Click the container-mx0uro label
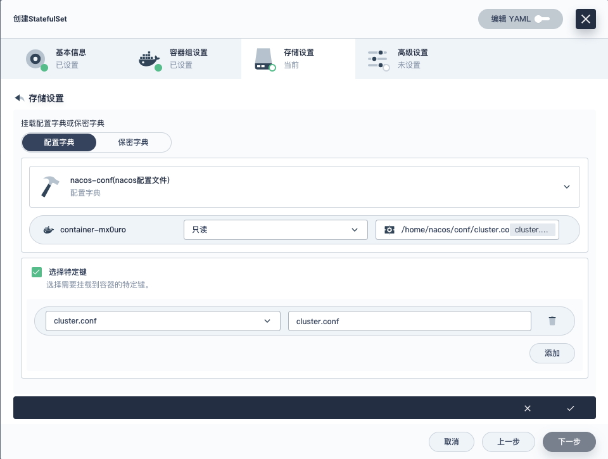This screenshot has width=608, height=459. [93, 230]
